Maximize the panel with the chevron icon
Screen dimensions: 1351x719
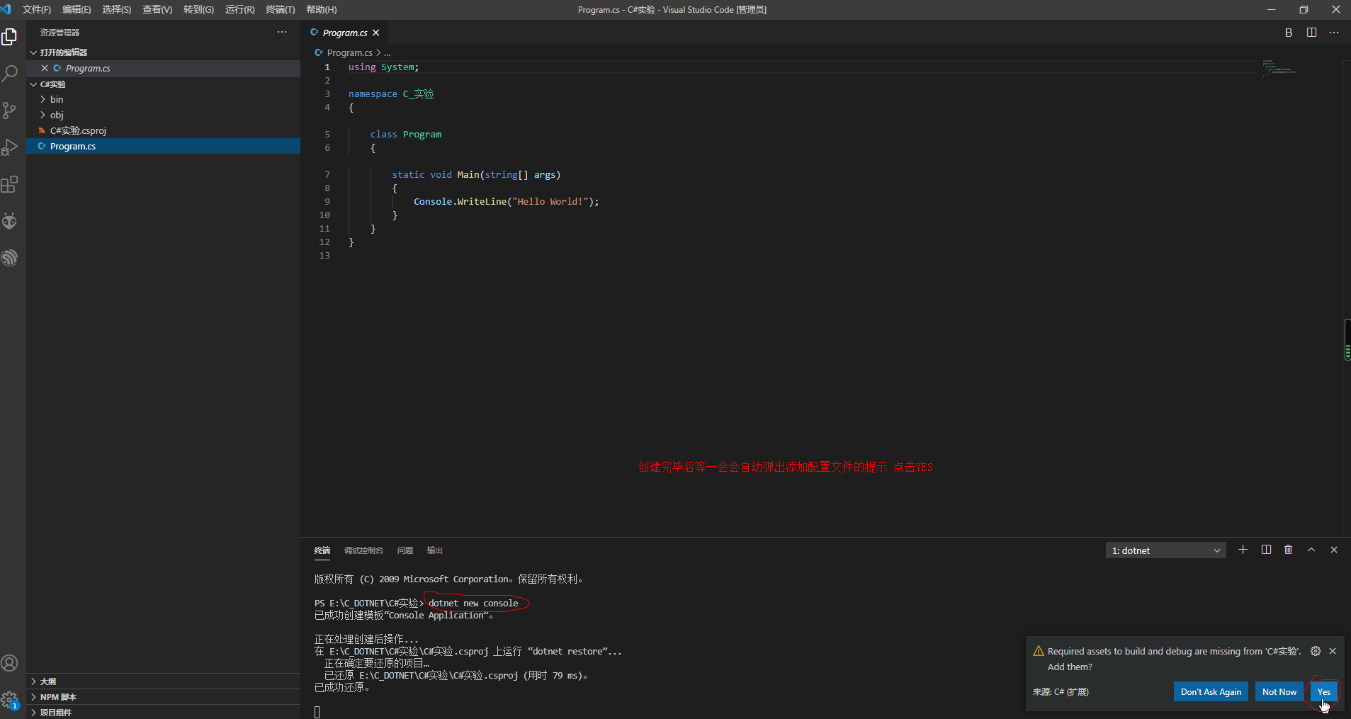[x=1311, y=550]
